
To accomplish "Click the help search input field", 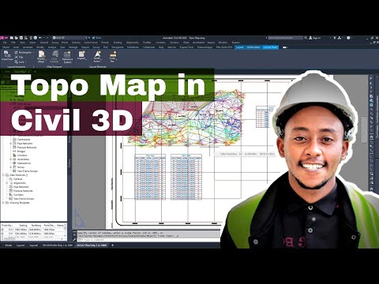I will pos(285,38).
